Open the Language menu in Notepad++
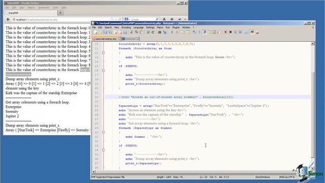Viewport: 325px width, 183px height. click(x=138, y=27)
